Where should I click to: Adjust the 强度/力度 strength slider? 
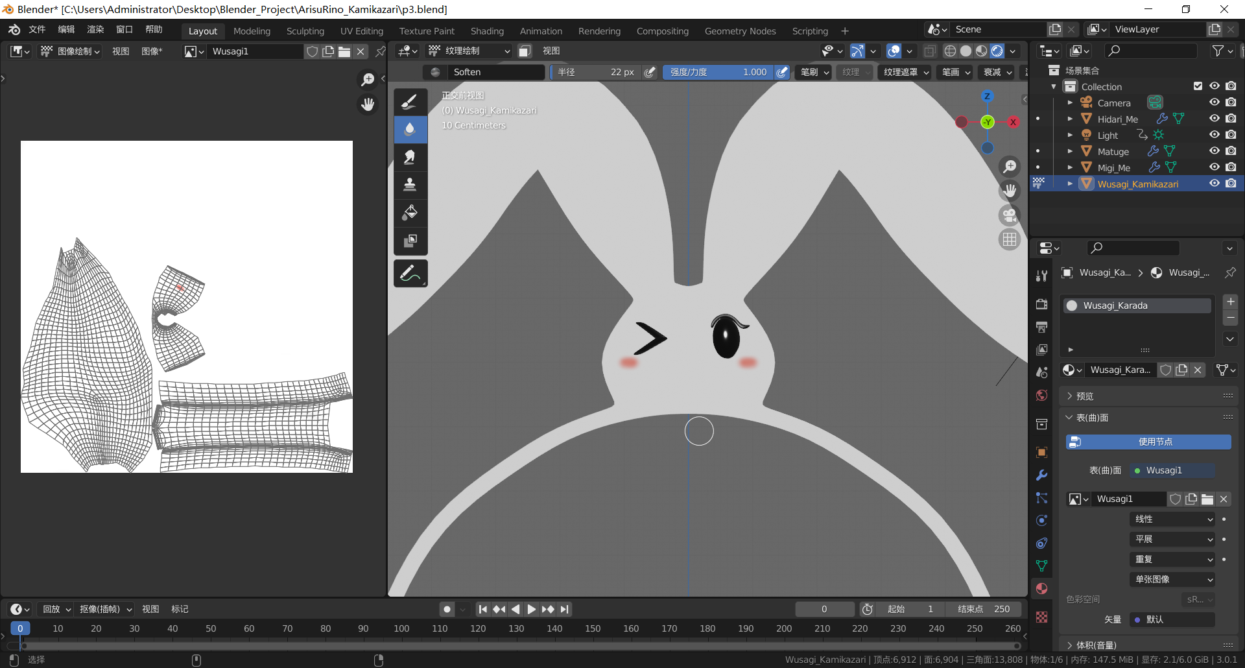[x=717, y=72]
